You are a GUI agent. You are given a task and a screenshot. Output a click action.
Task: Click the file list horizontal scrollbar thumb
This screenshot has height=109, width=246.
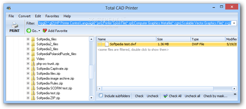tap(157, 89)
